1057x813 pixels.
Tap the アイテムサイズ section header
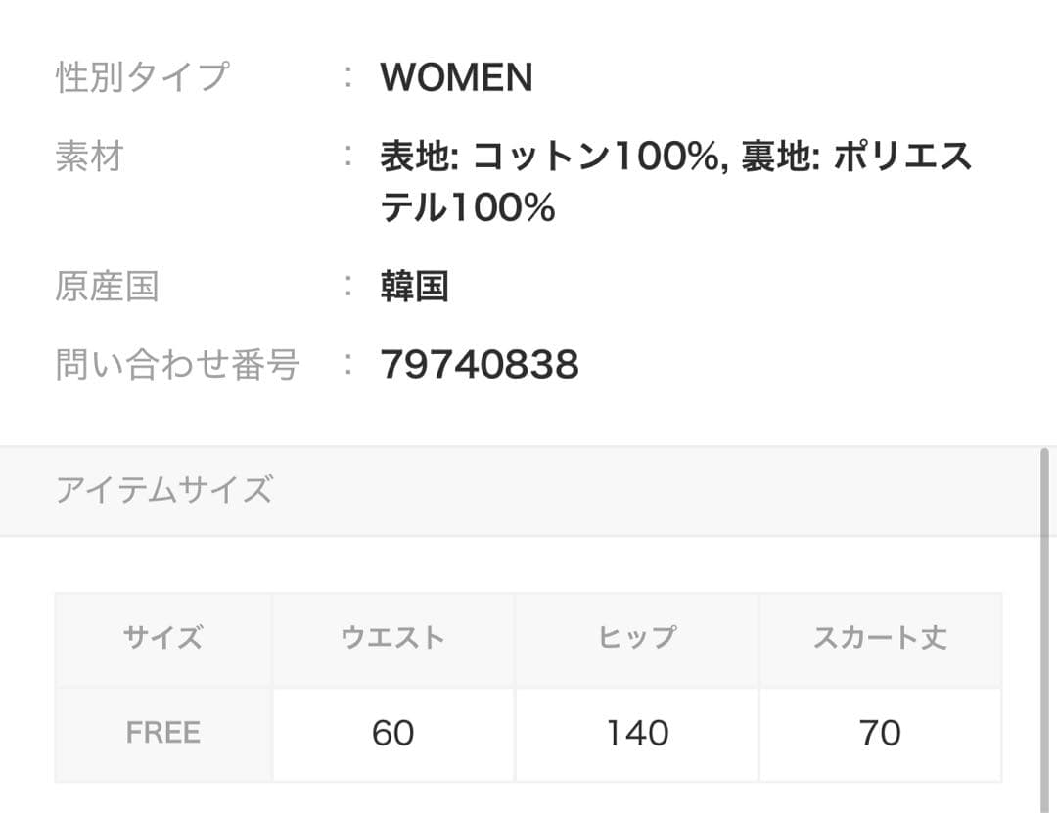tap(163, 489)
